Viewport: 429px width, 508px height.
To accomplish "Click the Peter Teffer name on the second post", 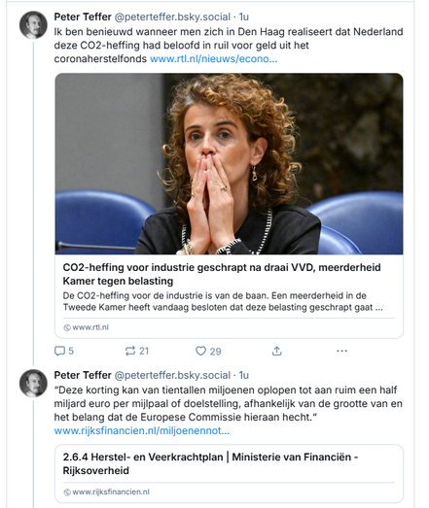I will pyautogui.click(x=83, y=375).
